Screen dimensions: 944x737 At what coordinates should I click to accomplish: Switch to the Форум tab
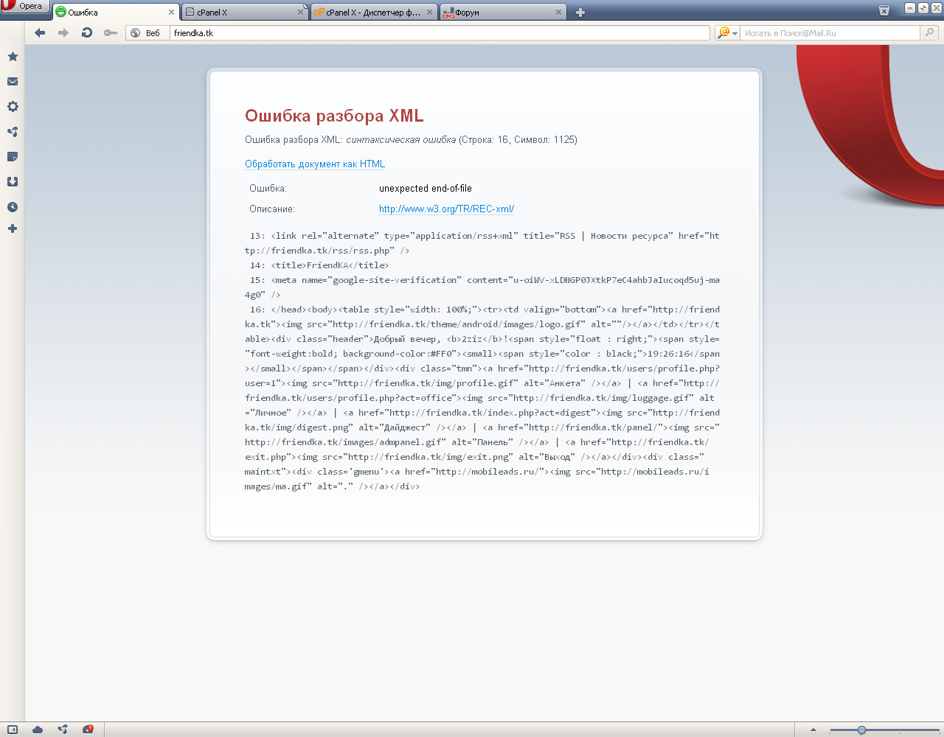pyautogui.click(x=503, y=12)
